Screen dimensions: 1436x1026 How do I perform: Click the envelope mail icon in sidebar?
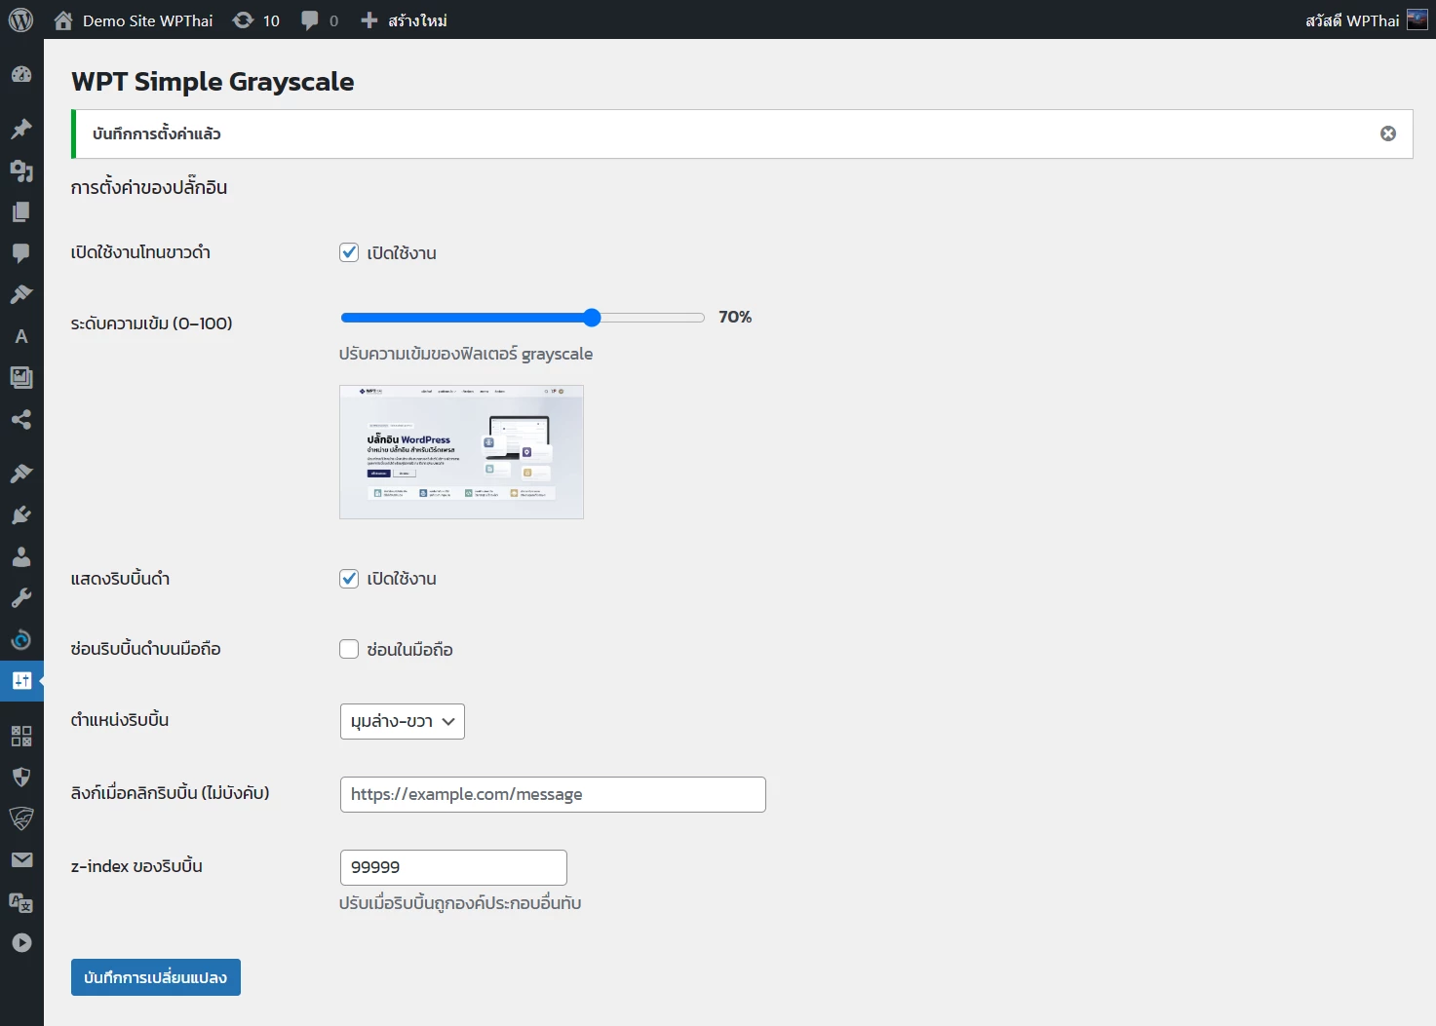pos(21,859)
